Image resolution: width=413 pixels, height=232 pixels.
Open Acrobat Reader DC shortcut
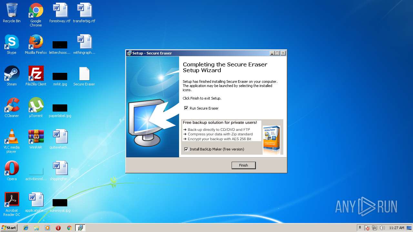(12, 204)
